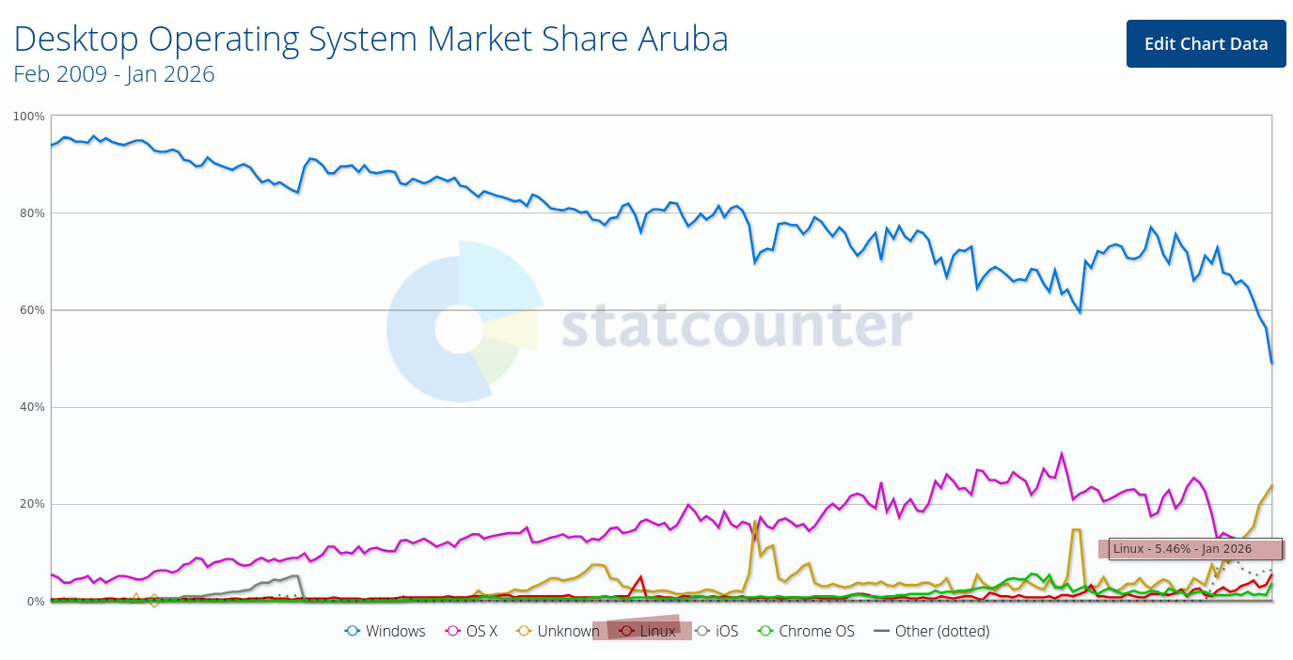Click the dash icon beside Other (dotted)
Image resolution: width=1293 pixels, height=660 pixels.
881,632
